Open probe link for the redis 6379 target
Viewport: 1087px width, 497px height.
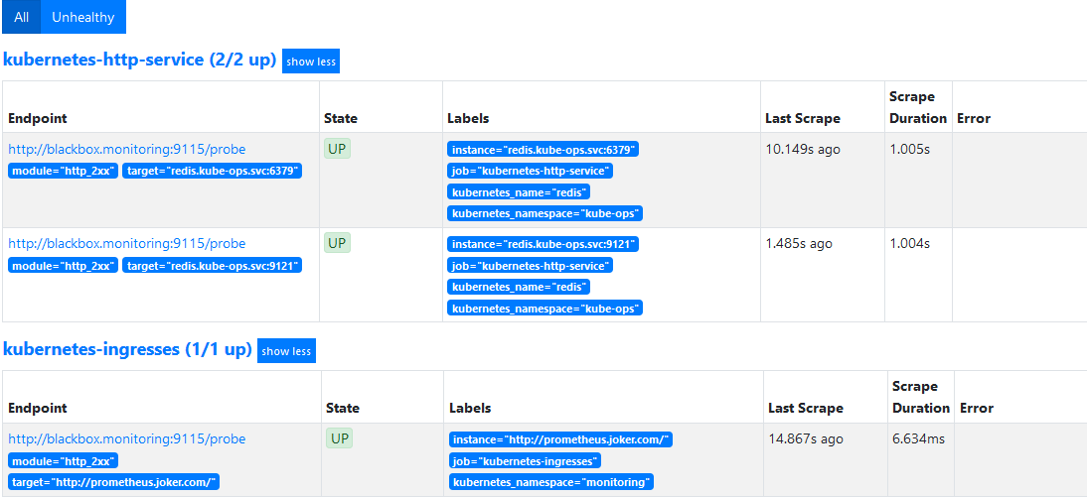click(127, 149)
